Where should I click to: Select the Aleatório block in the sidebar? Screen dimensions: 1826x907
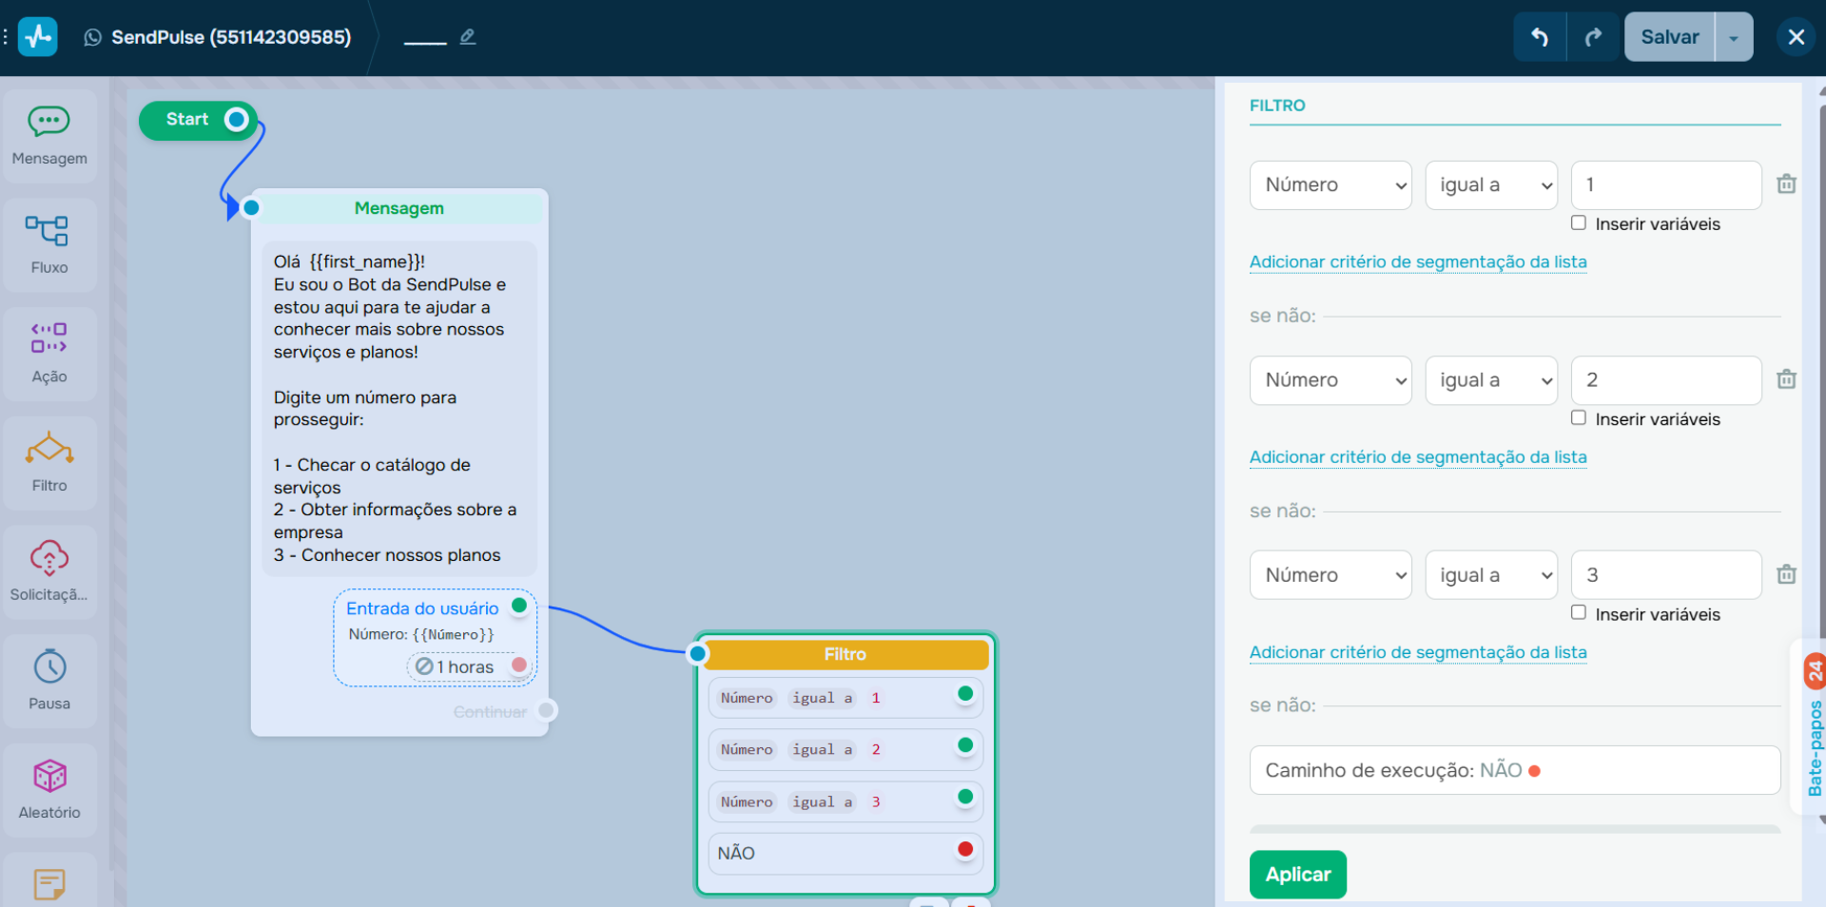[49, 790]
